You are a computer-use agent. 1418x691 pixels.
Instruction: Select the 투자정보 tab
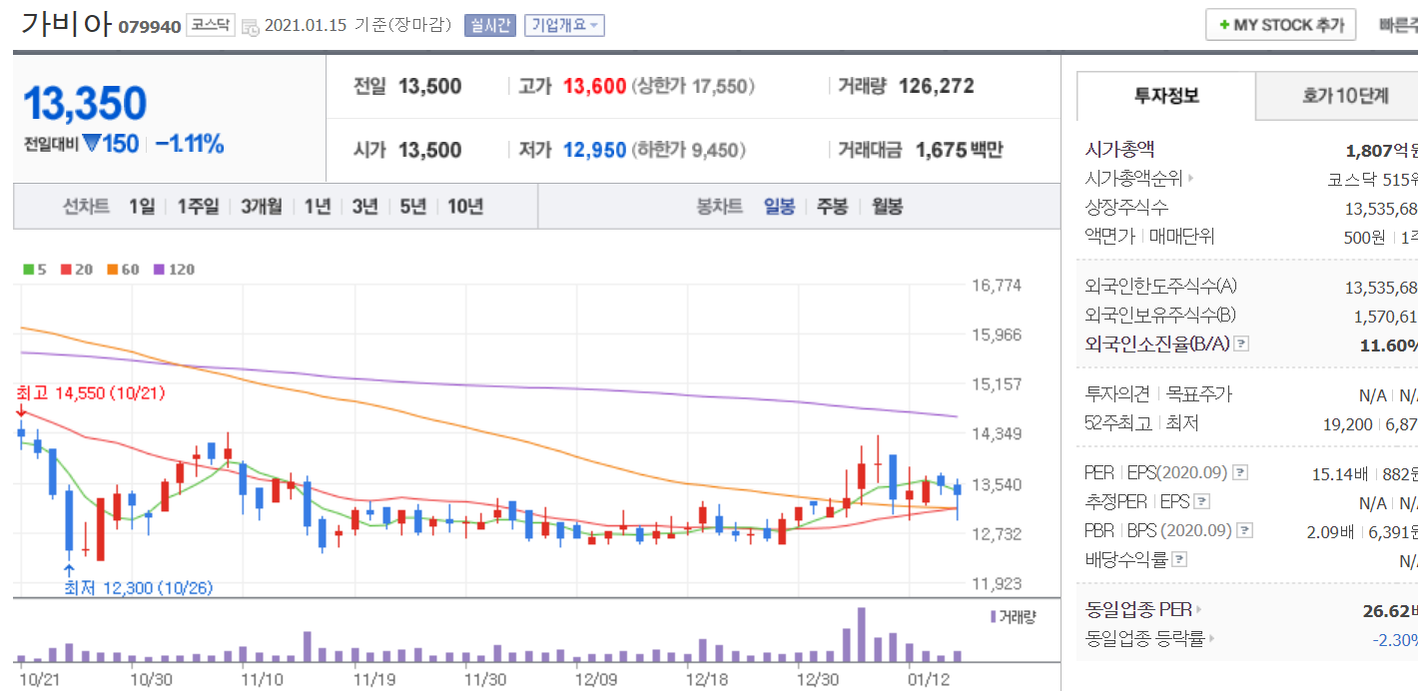point(1166,96)
